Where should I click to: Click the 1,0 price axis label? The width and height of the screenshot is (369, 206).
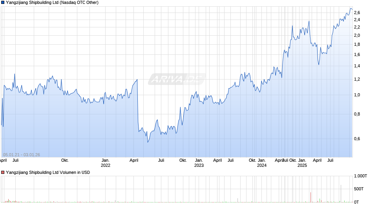click(x=357, y=95)
